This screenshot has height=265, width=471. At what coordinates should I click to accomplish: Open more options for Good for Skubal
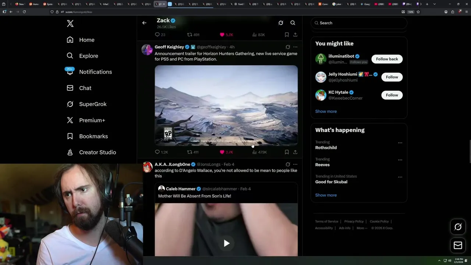(x=400, y=177)
